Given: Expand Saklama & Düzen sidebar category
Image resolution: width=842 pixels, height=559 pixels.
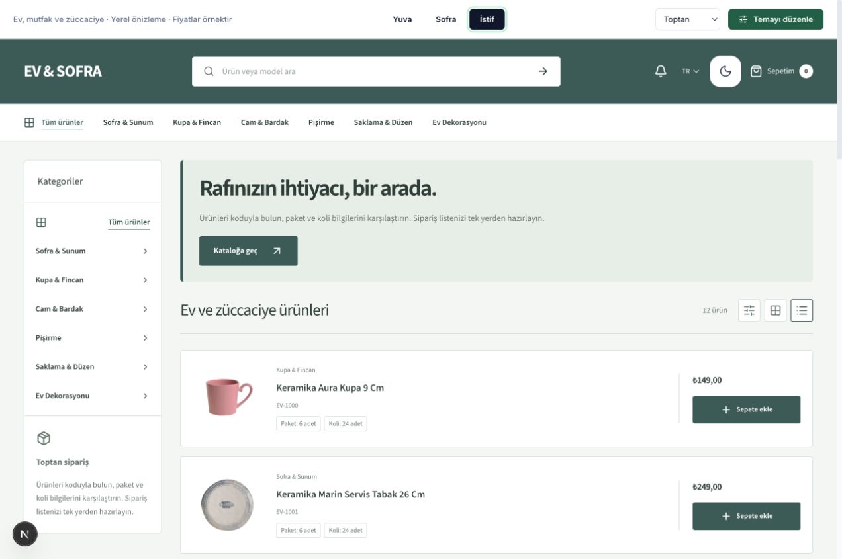Looking at the screenshot, I should point(92,366).
